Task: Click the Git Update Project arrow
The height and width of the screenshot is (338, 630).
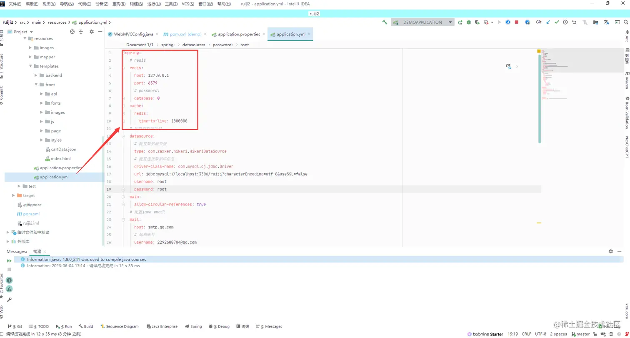Action: click(x=548, y=23)
